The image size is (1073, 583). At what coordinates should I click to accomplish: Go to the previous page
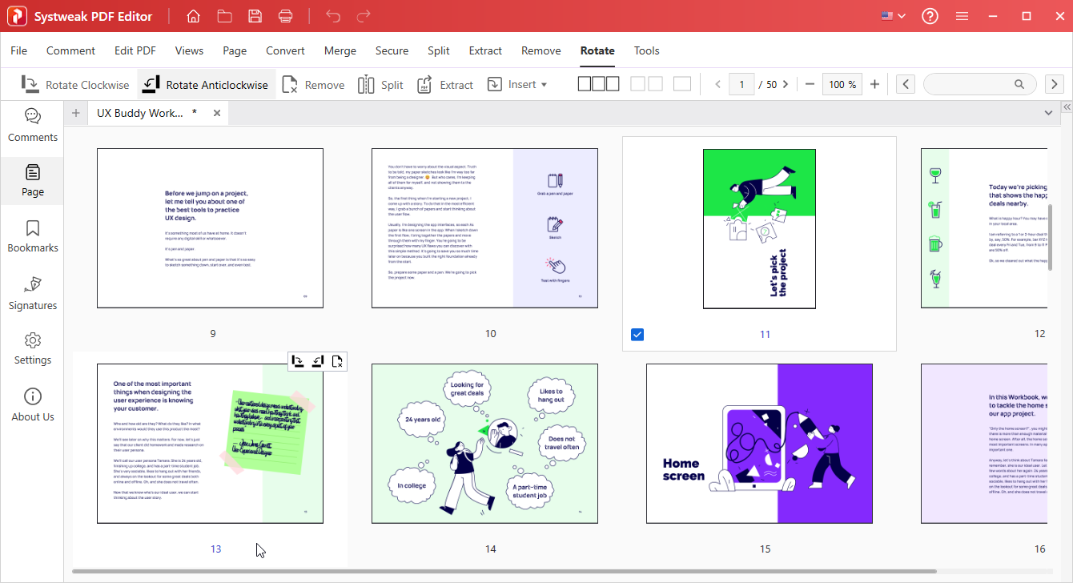click(717, 84)
